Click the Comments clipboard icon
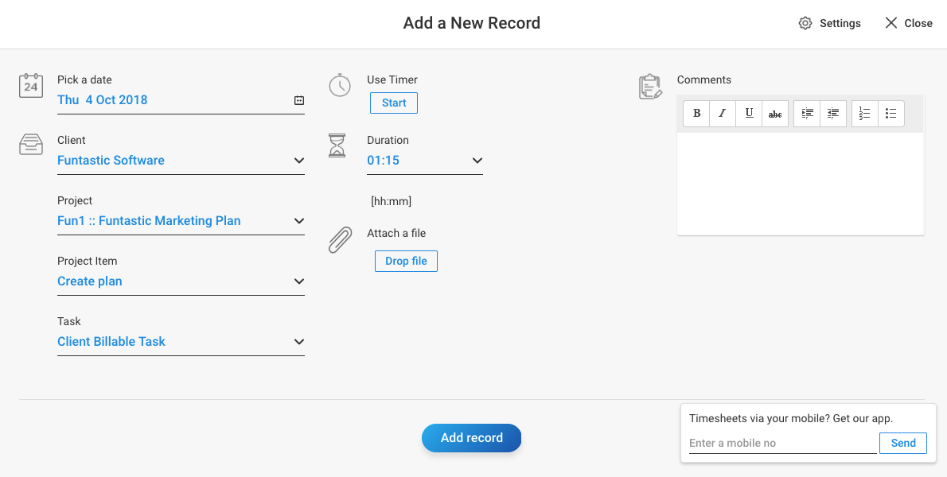 pyautogui.click(x=650, y=86)
